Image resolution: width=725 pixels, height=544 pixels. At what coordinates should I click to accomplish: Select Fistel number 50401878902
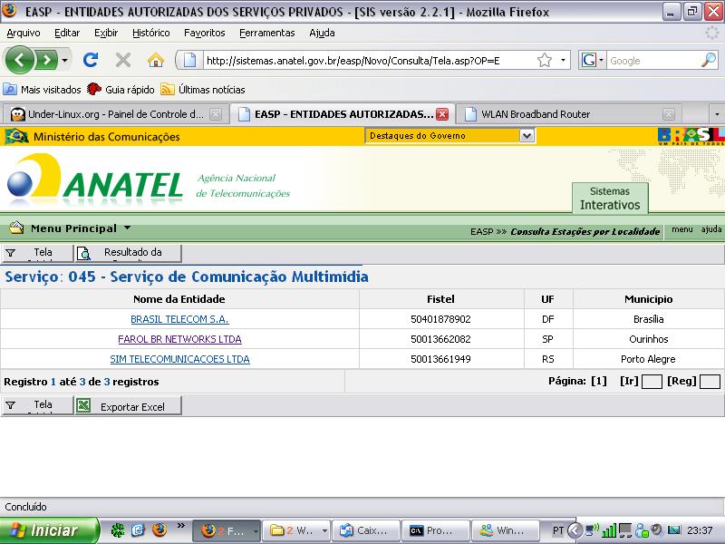coord(440,319)
